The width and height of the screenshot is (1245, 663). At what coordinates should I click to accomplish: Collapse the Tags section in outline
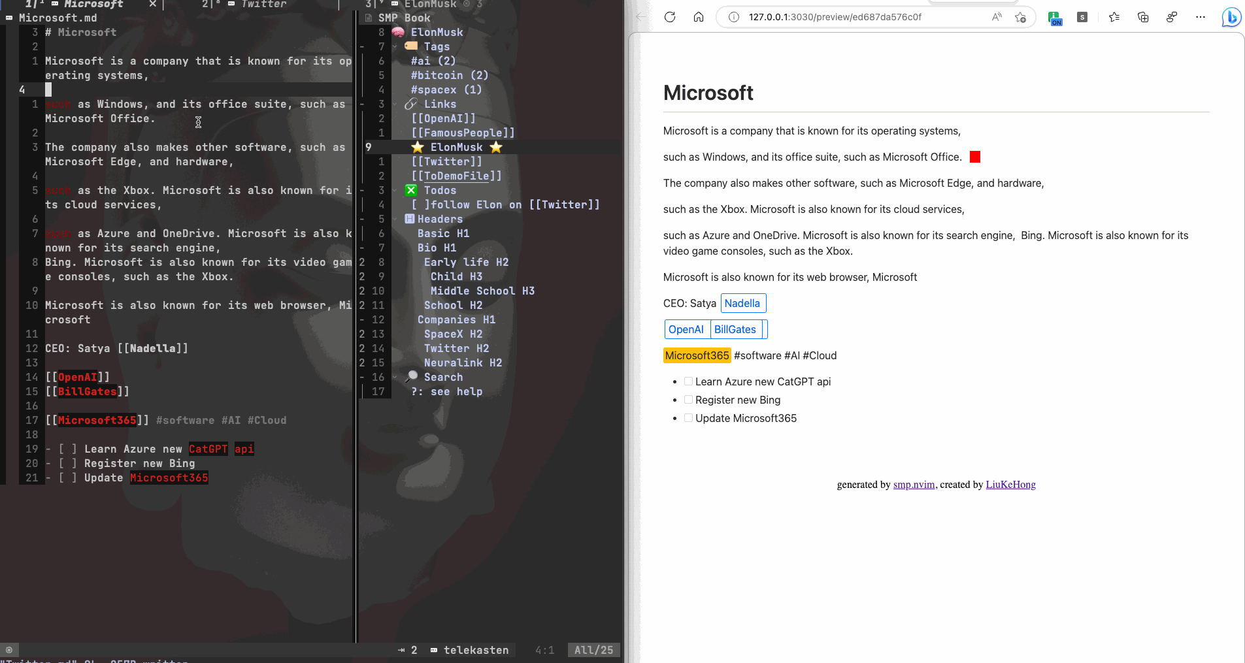coord(395,46)
